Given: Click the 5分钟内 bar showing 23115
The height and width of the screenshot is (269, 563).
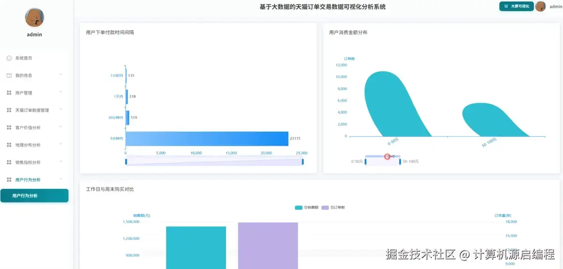Looking at the screenshot, I should click(207, 139).
